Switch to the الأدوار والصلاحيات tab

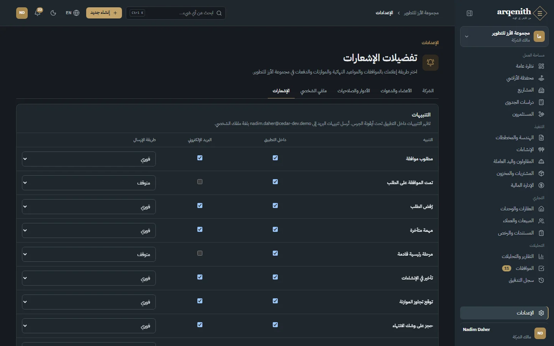354,91
